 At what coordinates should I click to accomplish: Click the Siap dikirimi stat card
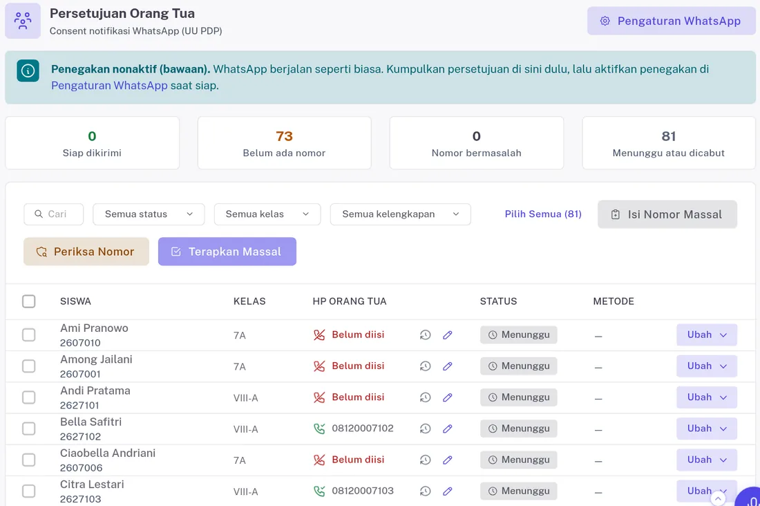tap(92, 142)
